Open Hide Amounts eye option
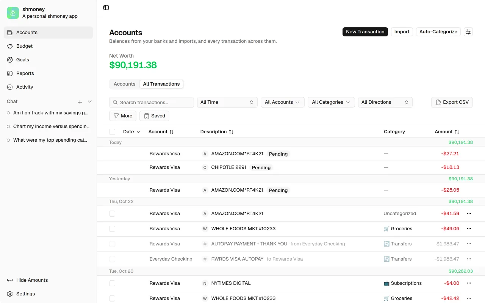The image size is (485, 303). (x=48, y=280)
